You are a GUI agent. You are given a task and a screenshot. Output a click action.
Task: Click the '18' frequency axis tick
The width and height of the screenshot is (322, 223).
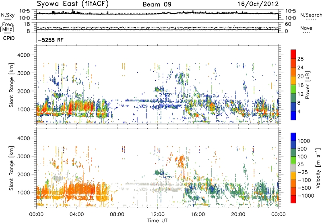pyautogui.click(x=27, y=24)
